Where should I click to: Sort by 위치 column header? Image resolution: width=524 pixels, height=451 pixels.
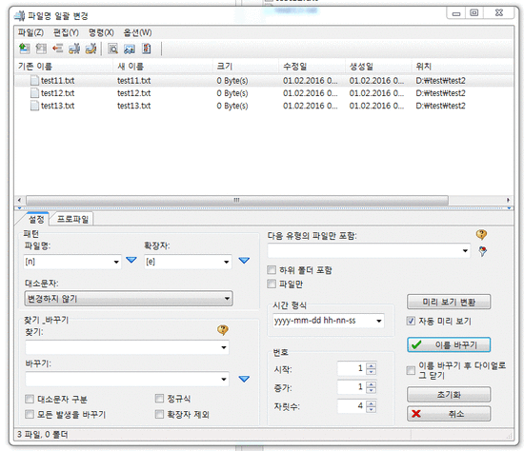[x=462, y=66]
